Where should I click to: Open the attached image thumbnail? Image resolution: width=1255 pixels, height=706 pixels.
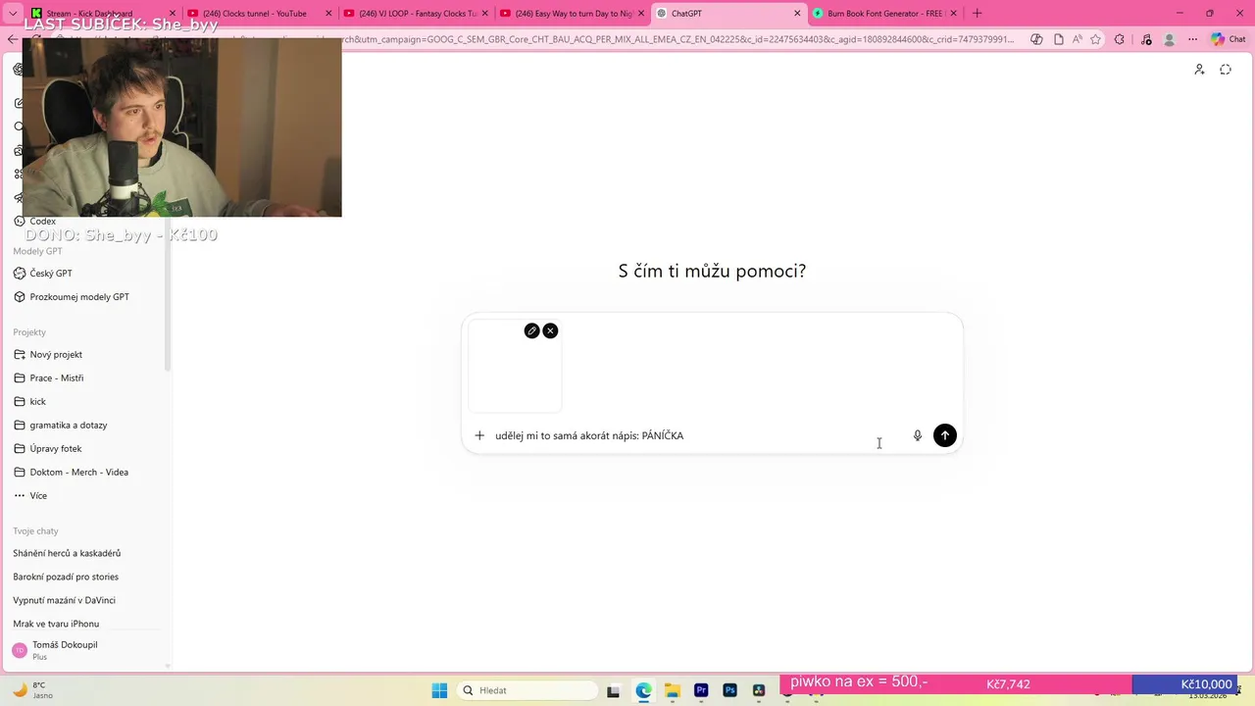coord(515,366)
